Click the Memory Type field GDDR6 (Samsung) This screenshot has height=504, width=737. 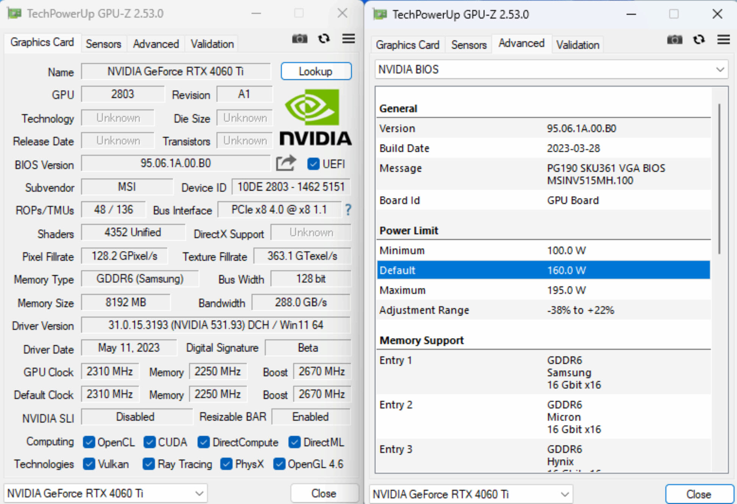pos(140,279)
